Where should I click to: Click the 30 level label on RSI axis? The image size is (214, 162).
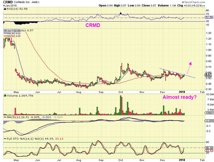click(208, 21)
